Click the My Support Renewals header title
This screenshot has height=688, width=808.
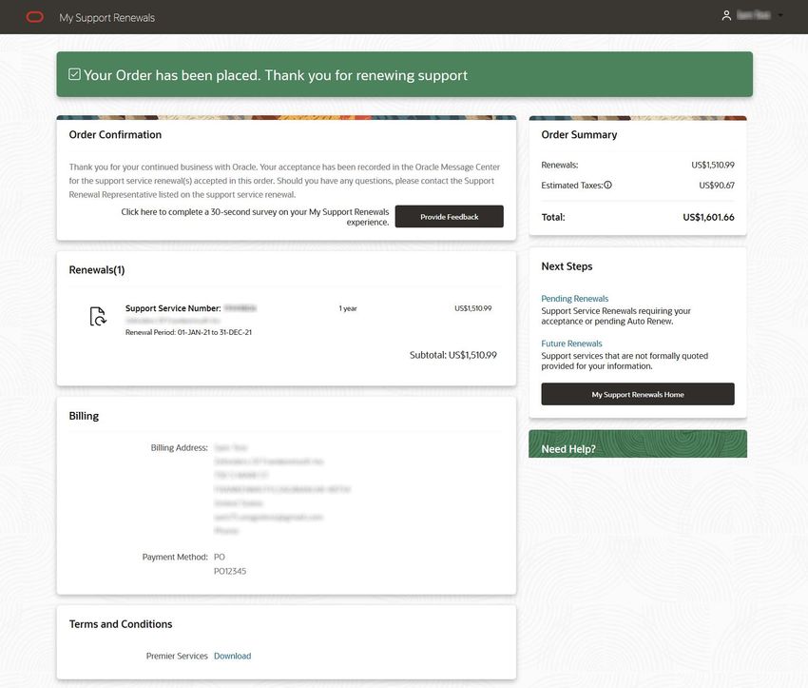(x=106, y=17)
